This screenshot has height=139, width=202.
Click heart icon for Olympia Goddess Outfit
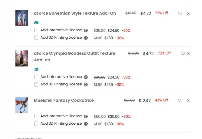[183, 54]
